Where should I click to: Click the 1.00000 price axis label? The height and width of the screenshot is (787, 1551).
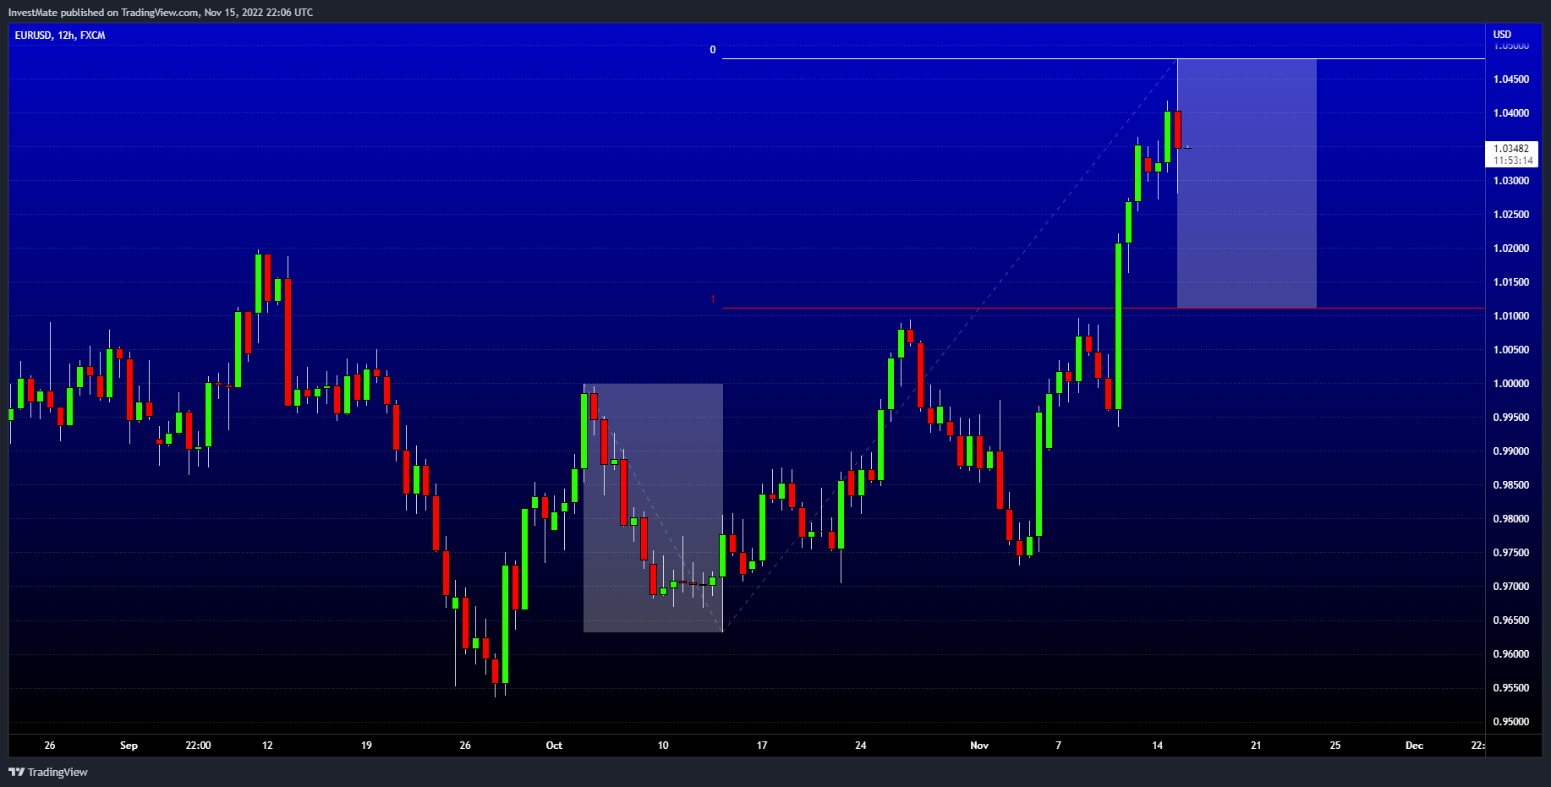1511,384
